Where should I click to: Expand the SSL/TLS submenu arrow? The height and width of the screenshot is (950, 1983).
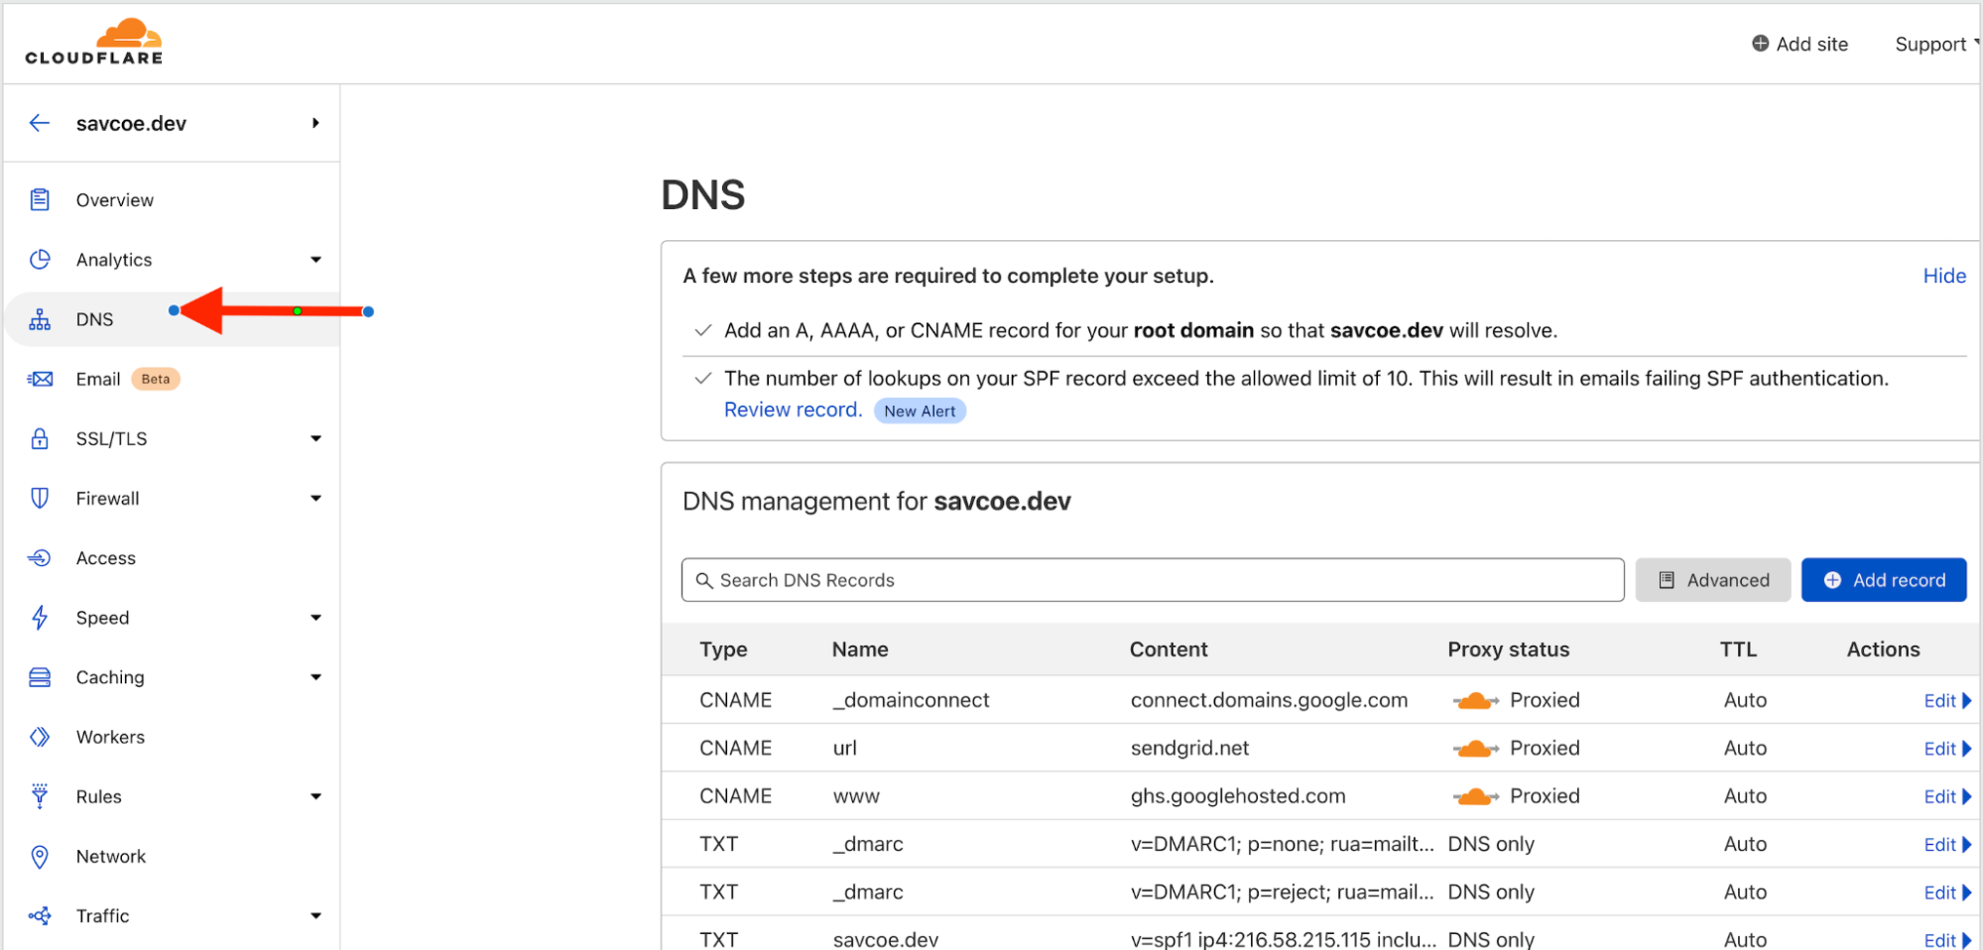coord(315,438)
